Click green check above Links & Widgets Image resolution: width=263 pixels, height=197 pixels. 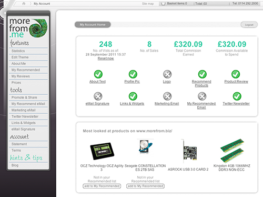click(x=133, y=96)
